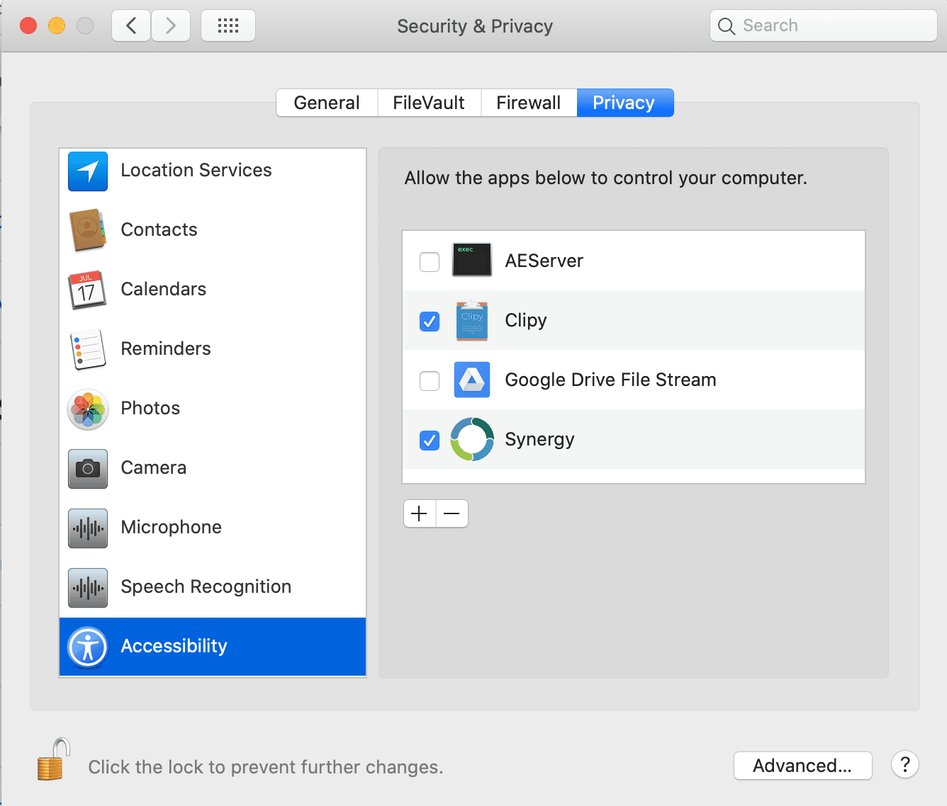Add an app with the plus button
The width and height of the screenshot is (947, 806).
click(420, 513)
